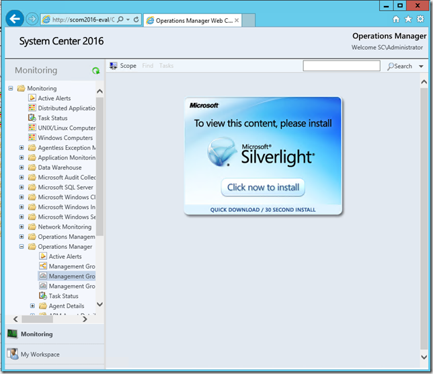The height and width of the screenshot is (374, 433).
Task: Open the address bar dropdown arrow
Action: 128,20
